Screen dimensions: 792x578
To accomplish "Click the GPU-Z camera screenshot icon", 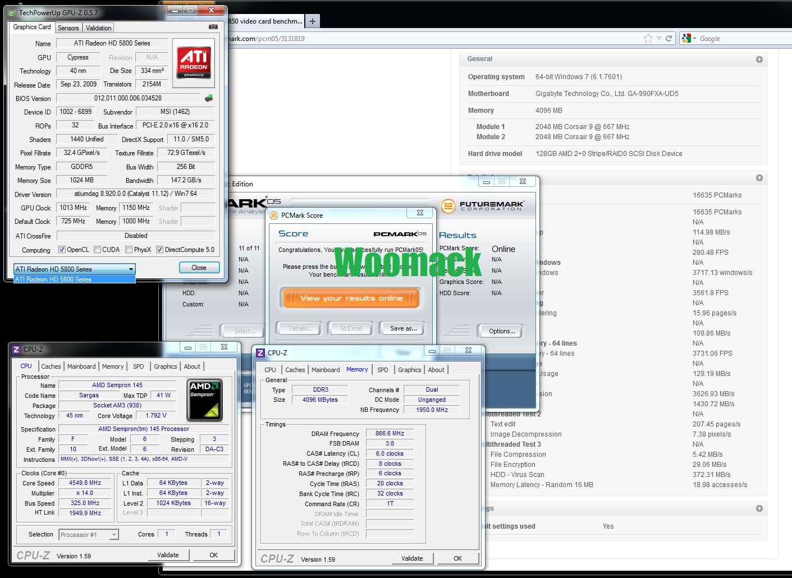I will coord(213,27).
